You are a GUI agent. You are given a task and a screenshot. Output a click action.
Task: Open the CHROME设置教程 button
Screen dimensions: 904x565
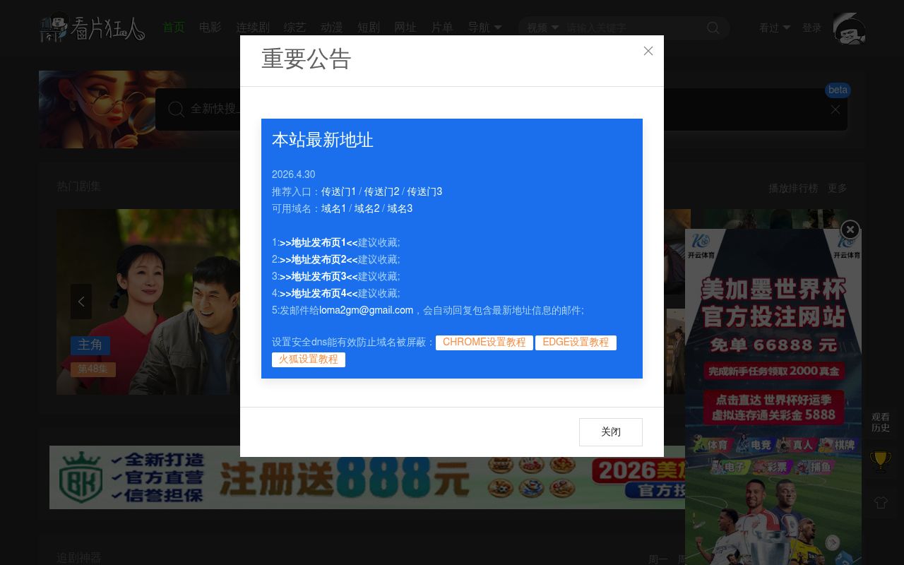pos(484,343)
